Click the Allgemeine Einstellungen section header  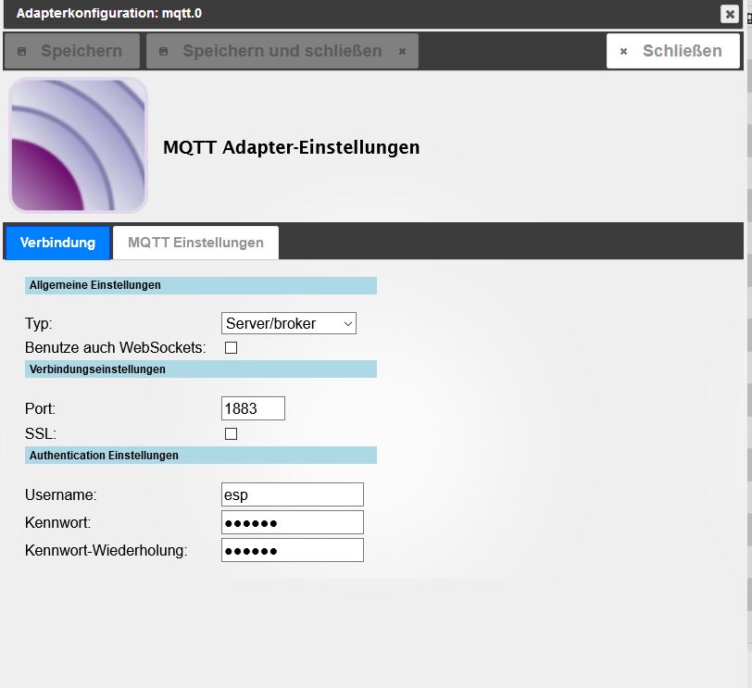pyautogui.click(x=200, y=285)
